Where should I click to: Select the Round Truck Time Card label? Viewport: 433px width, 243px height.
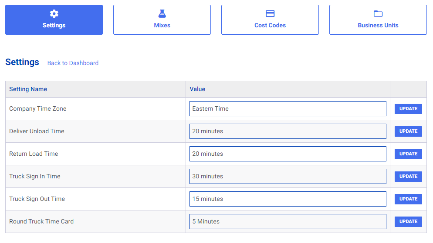[41, 222]
